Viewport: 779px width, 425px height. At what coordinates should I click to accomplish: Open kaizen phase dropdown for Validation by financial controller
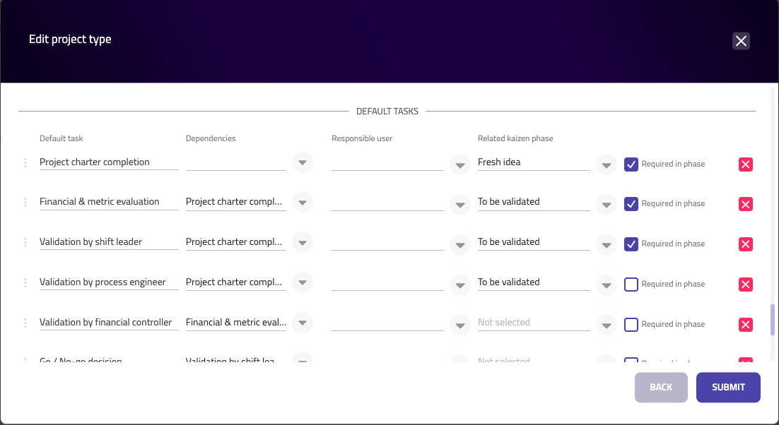click(607, 325)
